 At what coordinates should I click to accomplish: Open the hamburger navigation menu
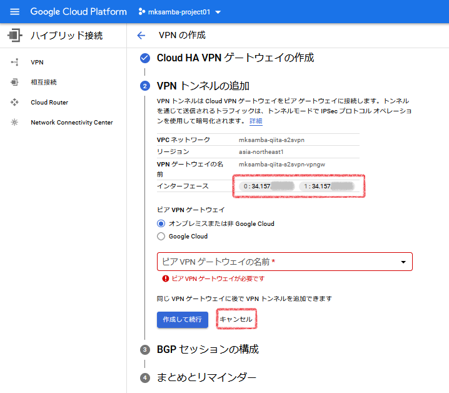14,12
